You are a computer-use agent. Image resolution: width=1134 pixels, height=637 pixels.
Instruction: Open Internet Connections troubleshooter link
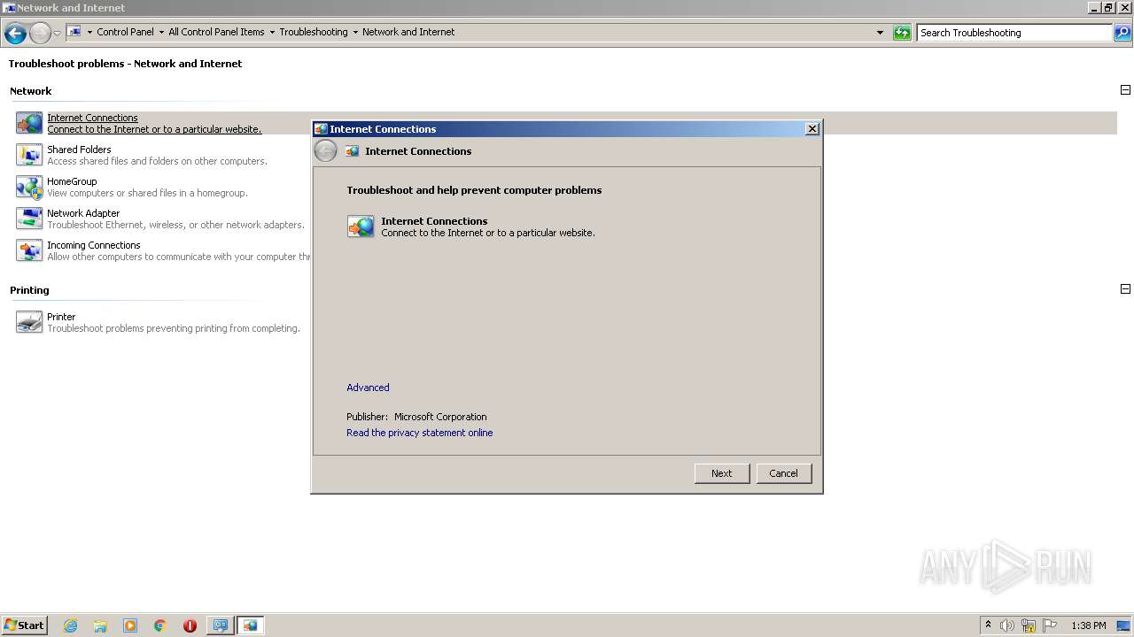pyautogui.click(x=93, y=118)
